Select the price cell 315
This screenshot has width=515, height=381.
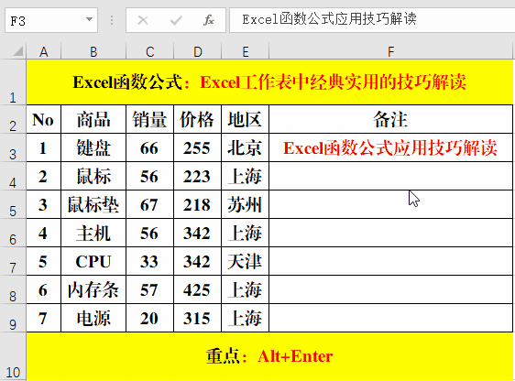197,318
